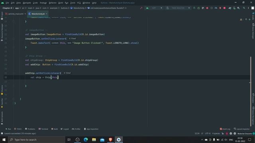Click the 4 spaces indent status entry
The height and width of the screenshot is (143, 255).
[x=216, y=133]
